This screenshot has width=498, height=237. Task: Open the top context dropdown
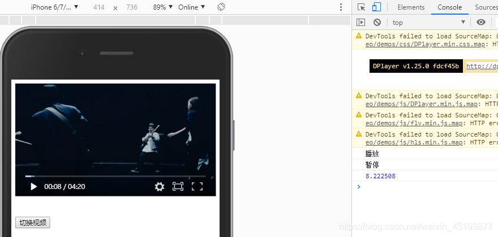coord(429,22)
